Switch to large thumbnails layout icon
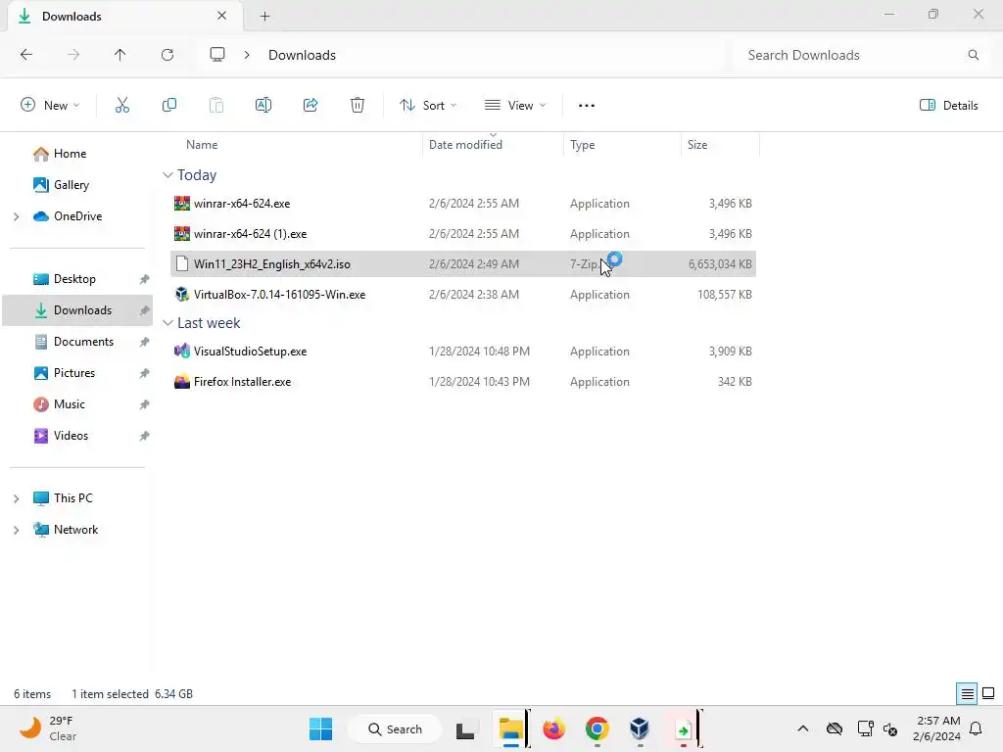The image size is (1003, 752). [988, 693]
